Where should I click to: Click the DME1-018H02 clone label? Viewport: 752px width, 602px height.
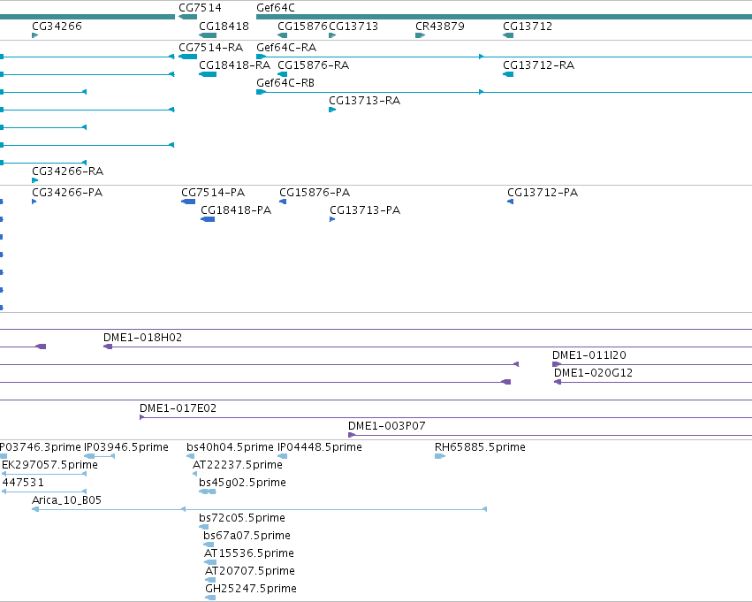coord(143,338)
